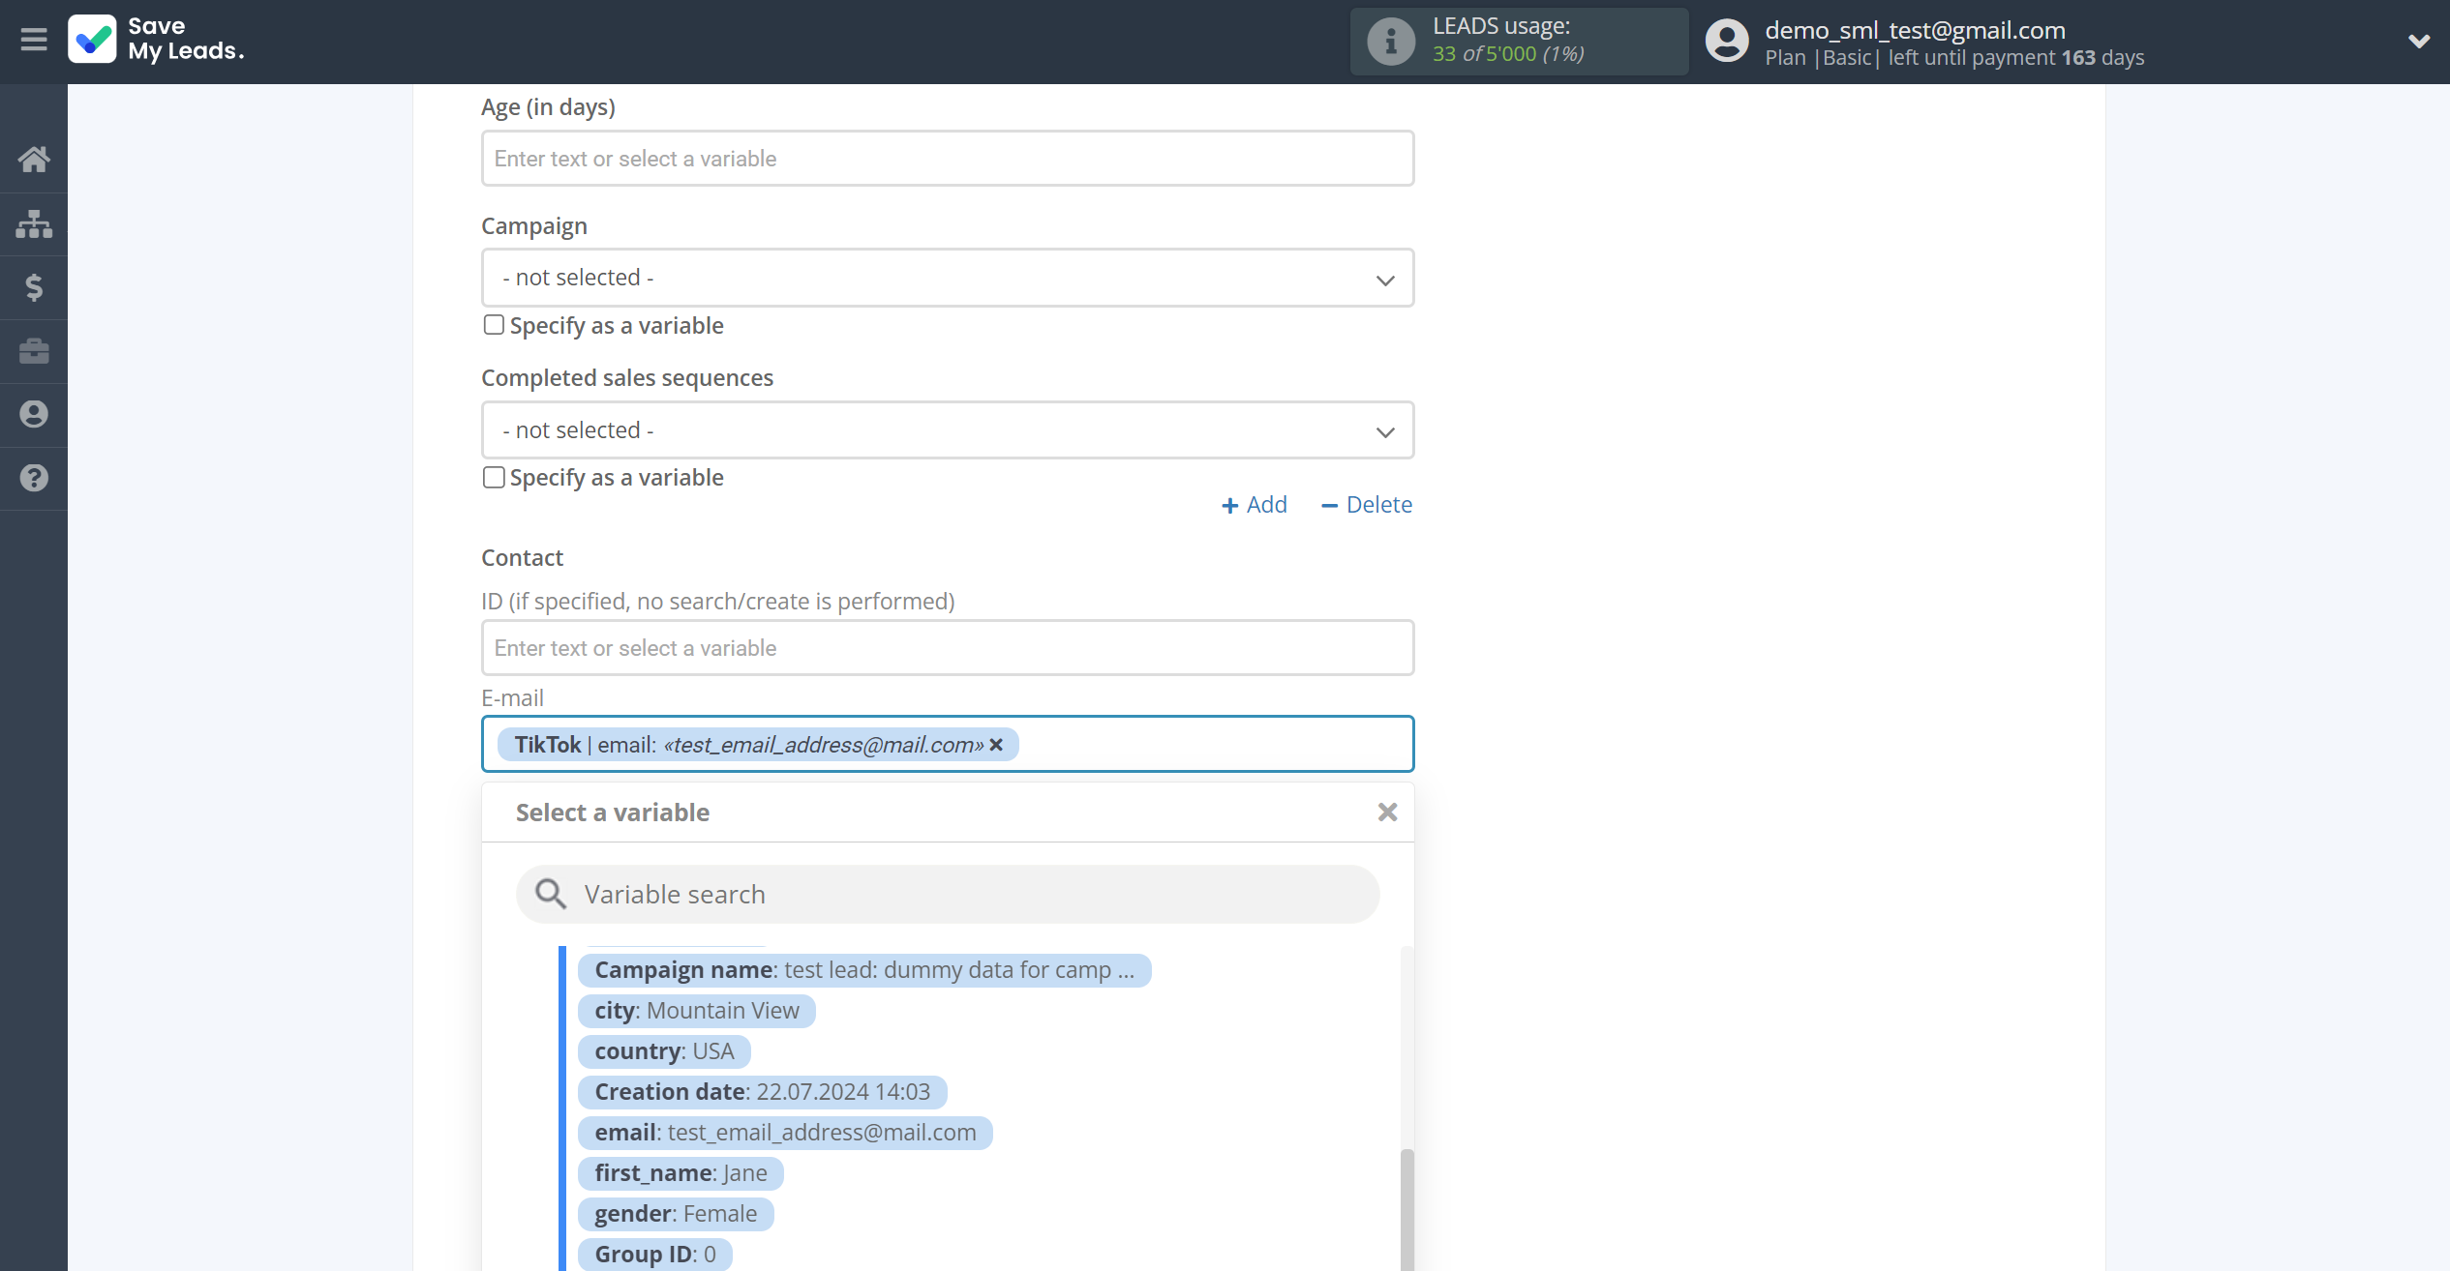
Task: Open the hamburger menu
Action: 34,40
